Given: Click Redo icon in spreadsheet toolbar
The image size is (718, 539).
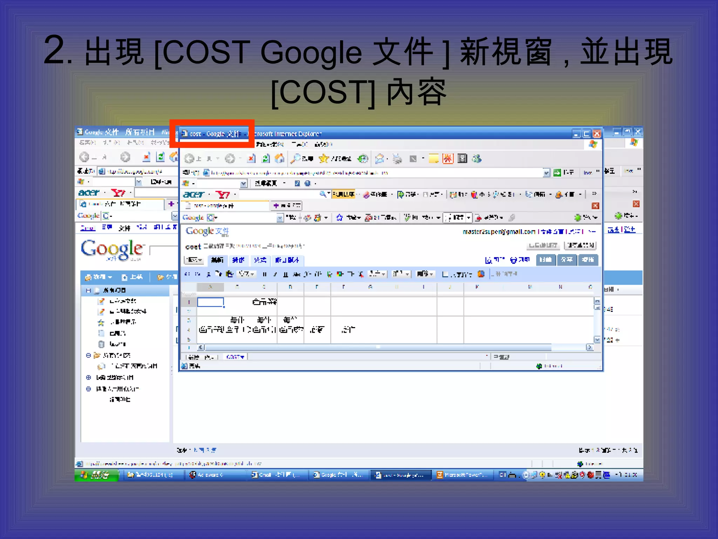Looking at the screenshot, I should point(198,274).
